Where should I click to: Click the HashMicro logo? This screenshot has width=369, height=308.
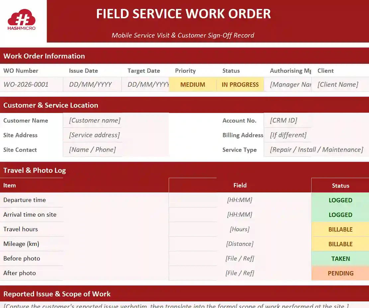click(x=21, y=20)
